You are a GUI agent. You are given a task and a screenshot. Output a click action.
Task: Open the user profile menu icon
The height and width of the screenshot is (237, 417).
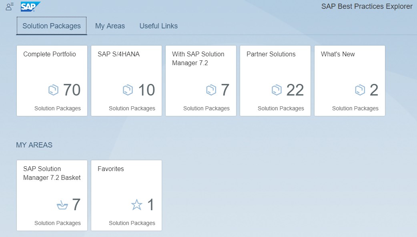10,6
